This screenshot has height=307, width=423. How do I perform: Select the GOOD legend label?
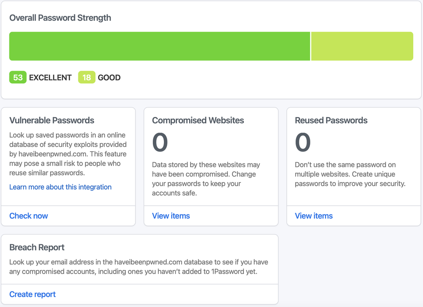109,78
